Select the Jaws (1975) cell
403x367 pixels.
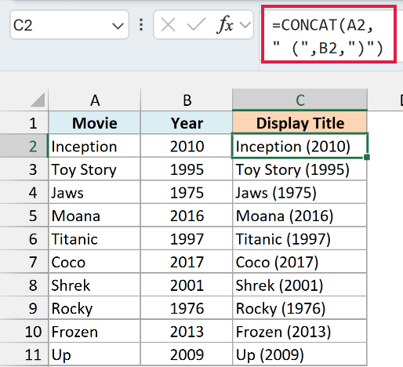click(x=300, y=192)
